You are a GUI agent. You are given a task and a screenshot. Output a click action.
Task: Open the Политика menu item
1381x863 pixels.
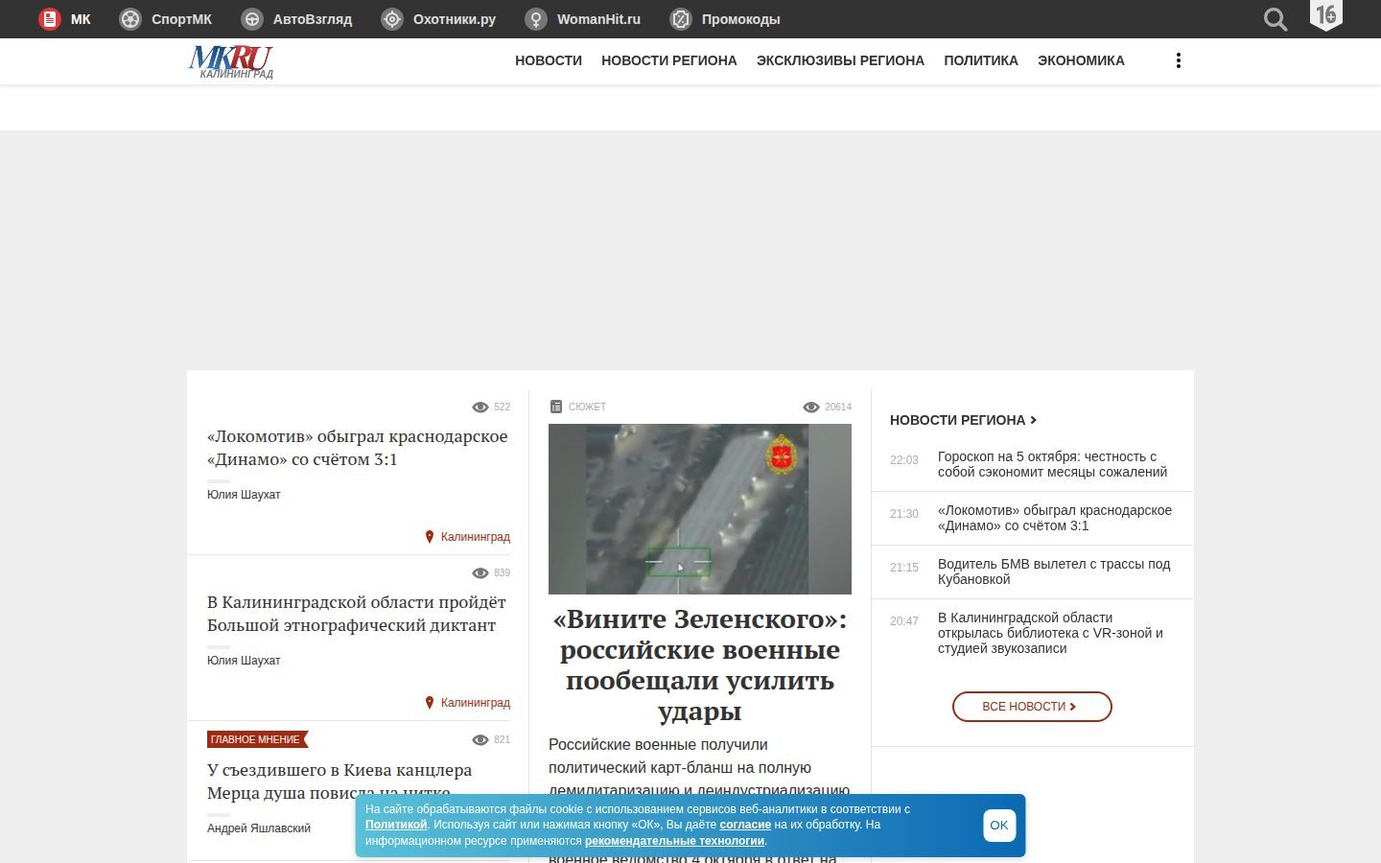981,60
